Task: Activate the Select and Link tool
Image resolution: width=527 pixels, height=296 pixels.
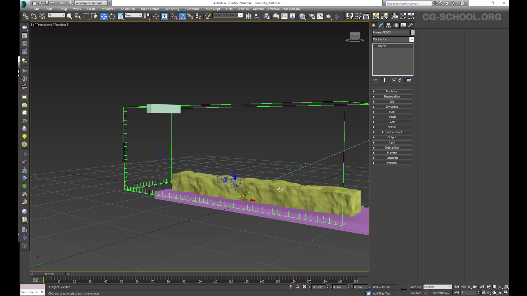Action: [26, 16]
